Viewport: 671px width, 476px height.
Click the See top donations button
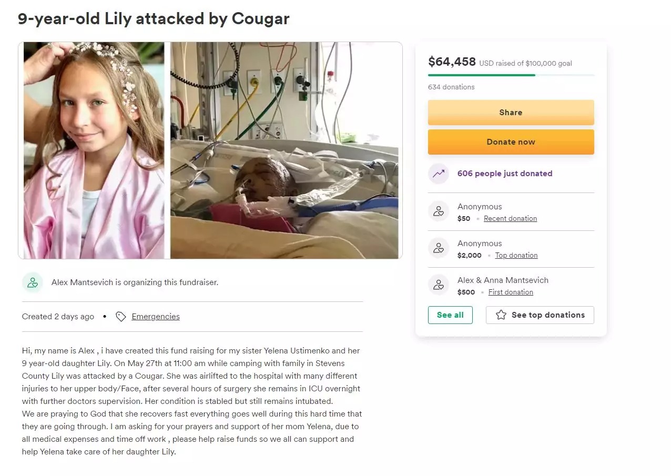pos(540,315)
